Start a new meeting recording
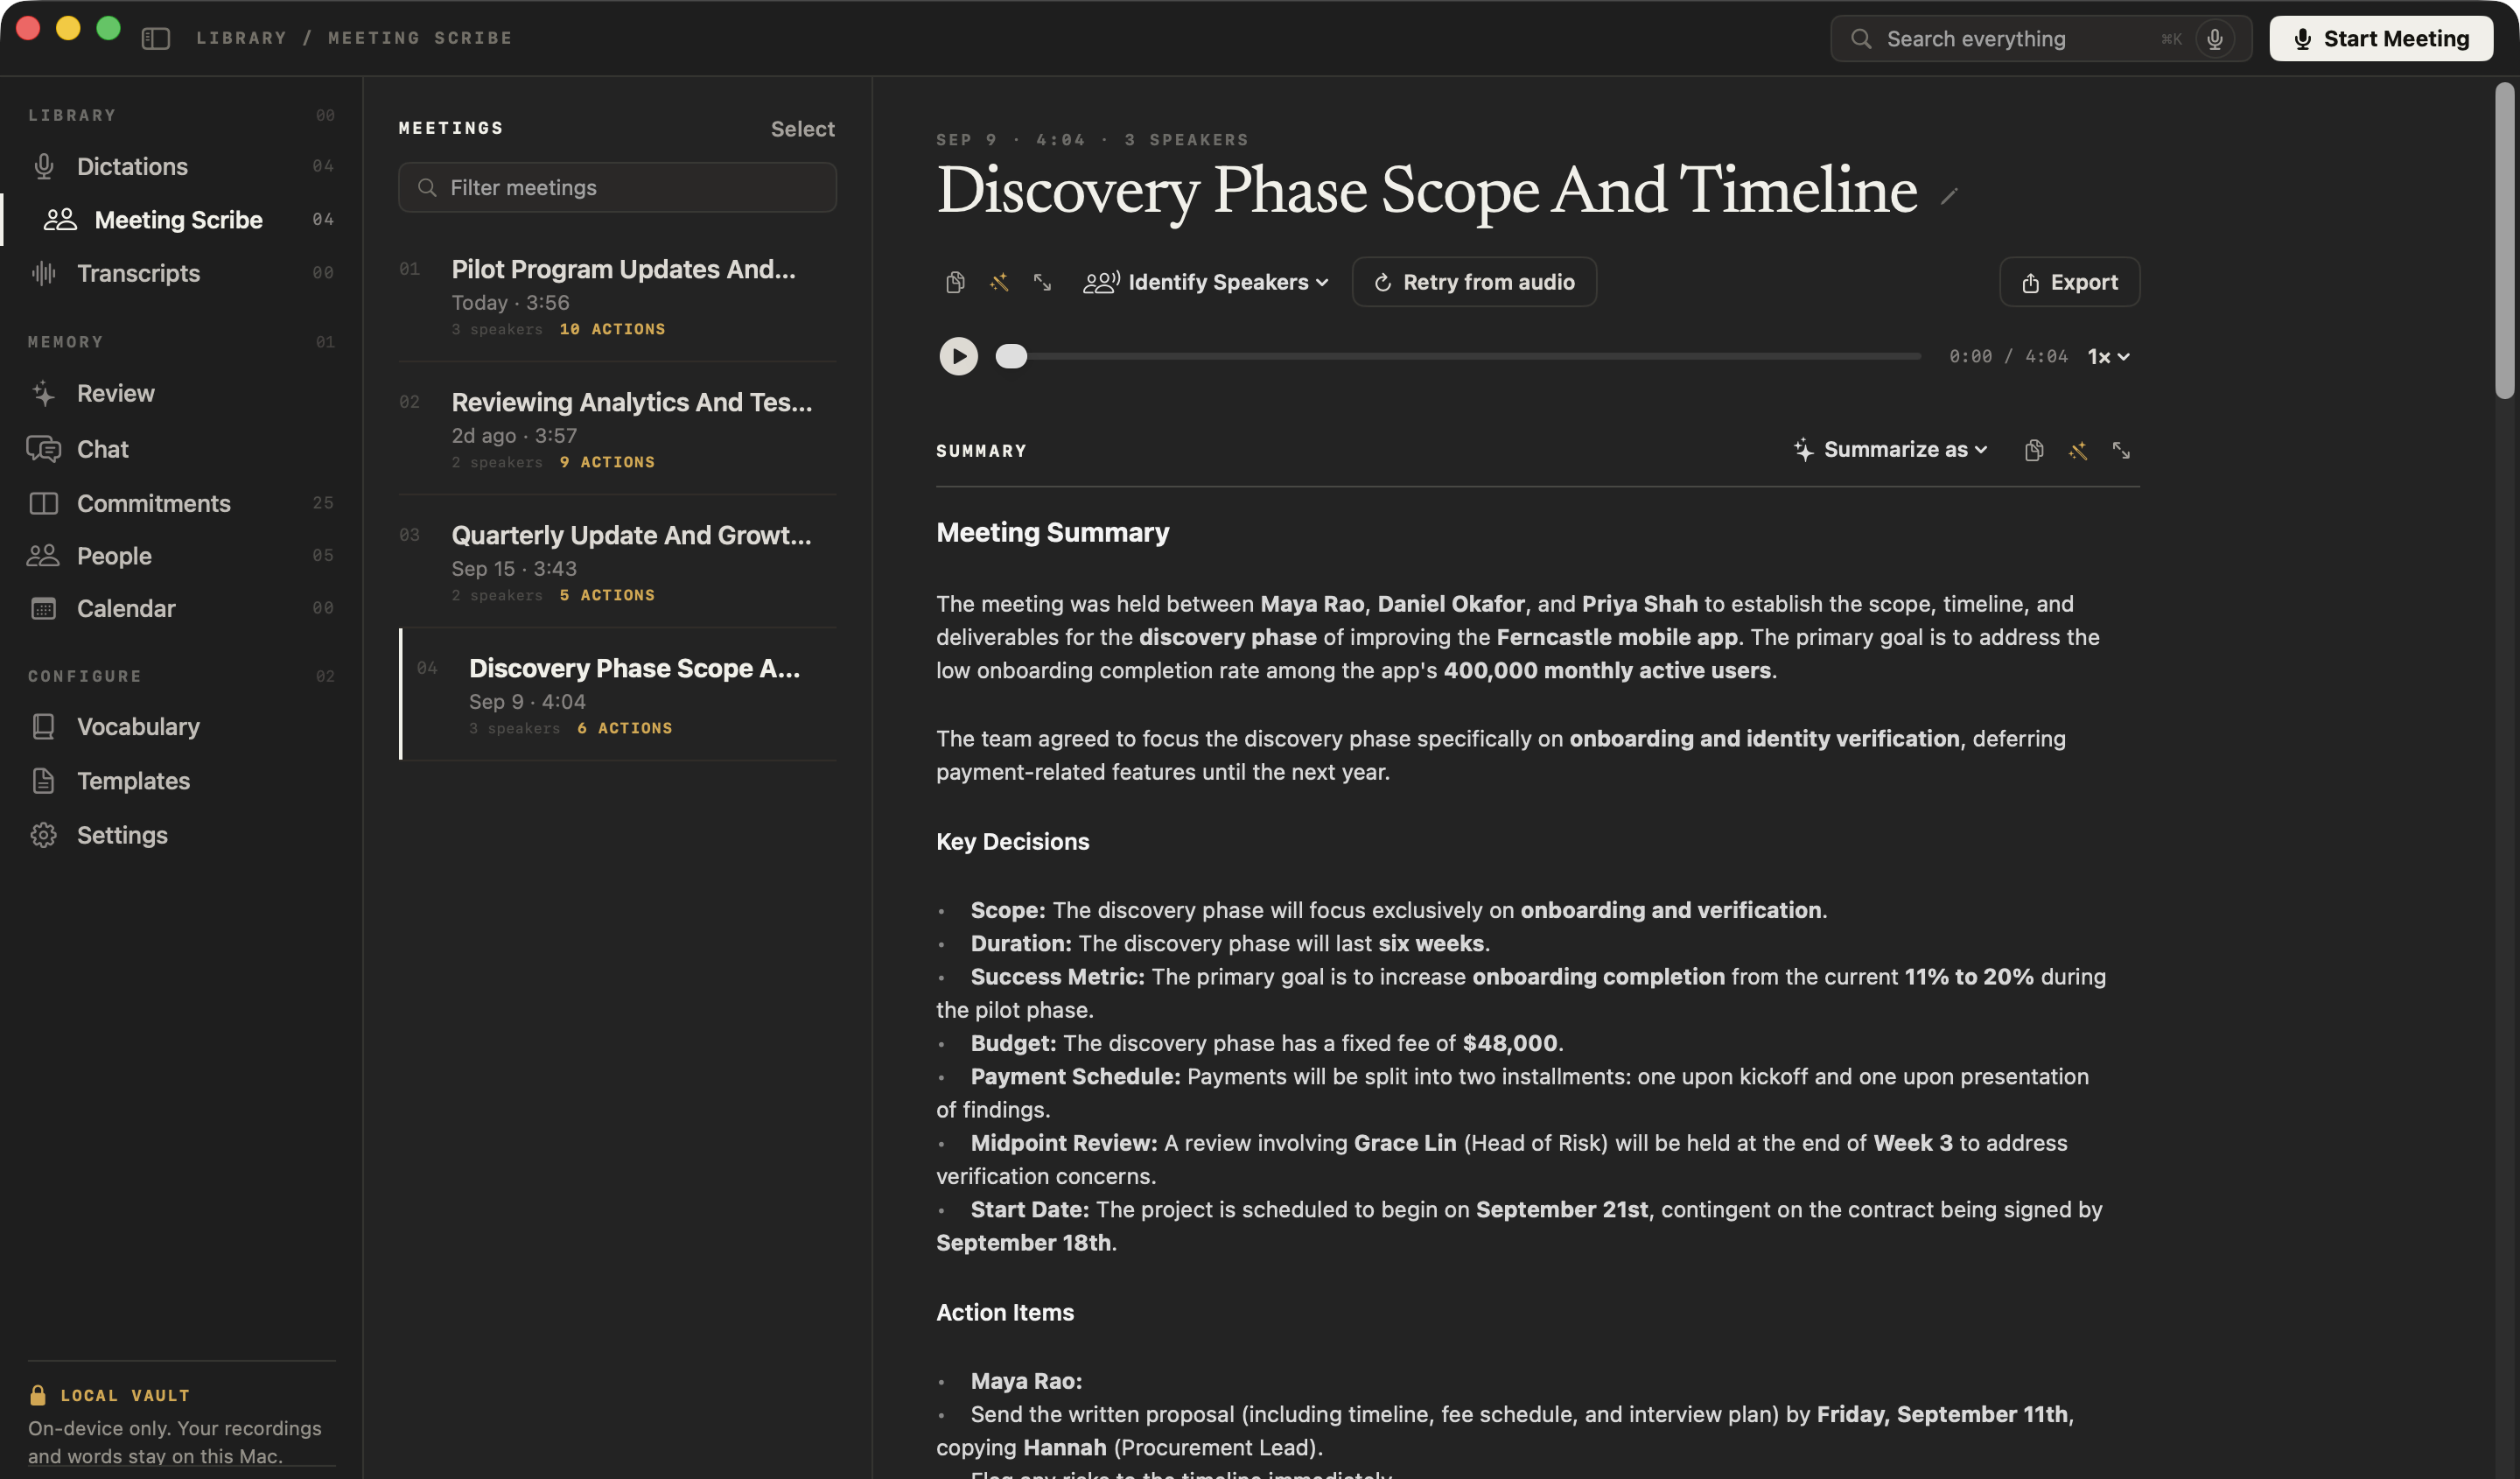The image size is (2520, 1479). click(2380, 39)
